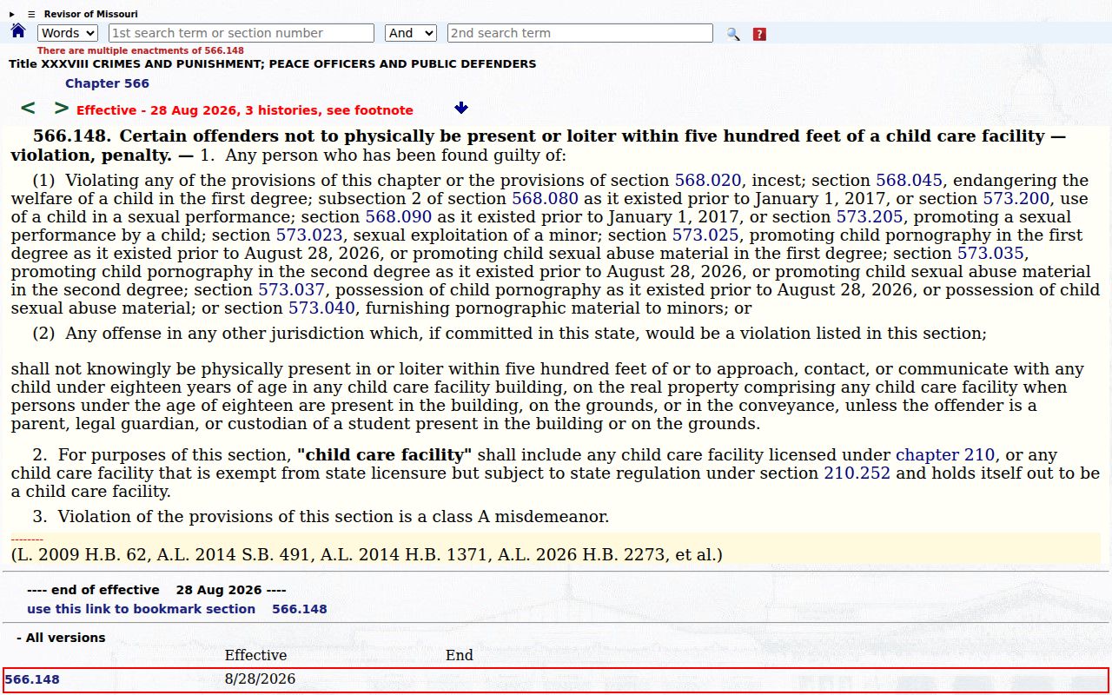The width and height of the screenshot is (1112, 695).
Task: Click the legislative history footnote line
Action: click(367, 554)
